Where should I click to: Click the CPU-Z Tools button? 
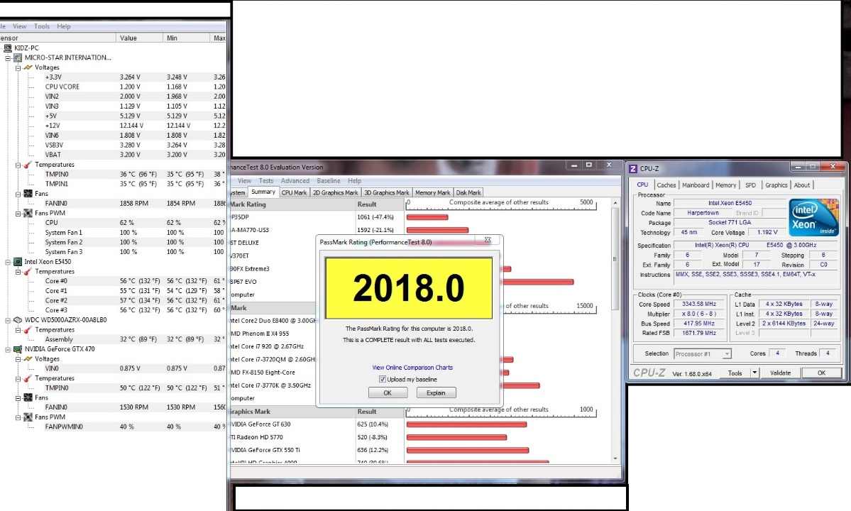pyautogui.click(x=735, y=373)
